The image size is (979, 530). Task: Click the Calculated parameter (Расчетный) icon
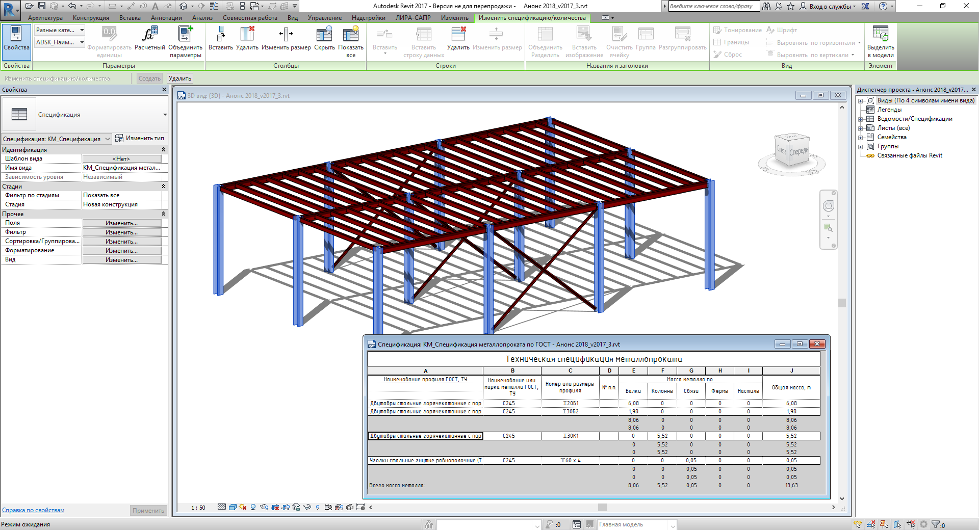pyautogui.click(x=149, y=35)
